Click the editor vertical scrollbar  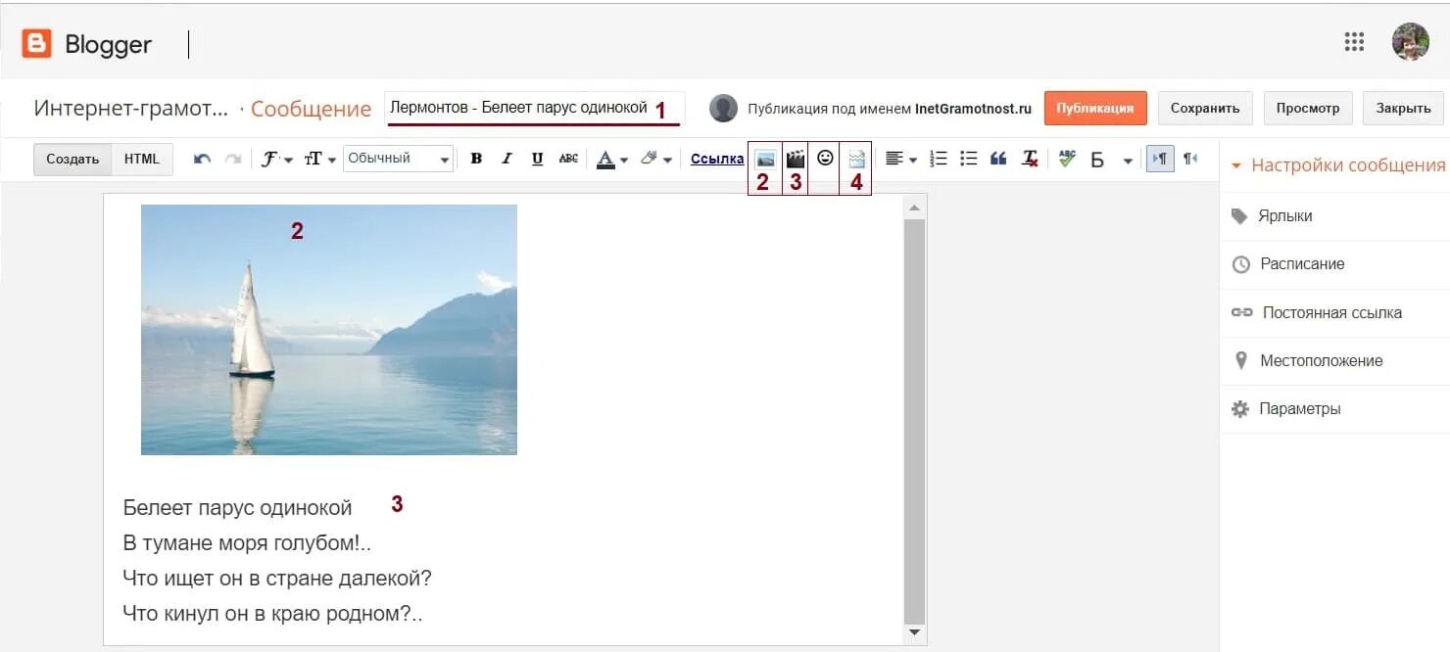pos(914,421)
